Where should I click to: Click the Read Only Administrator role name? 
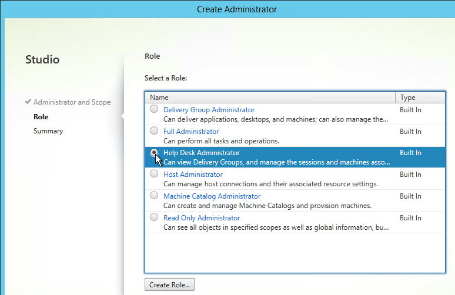[x=202, y=218]
